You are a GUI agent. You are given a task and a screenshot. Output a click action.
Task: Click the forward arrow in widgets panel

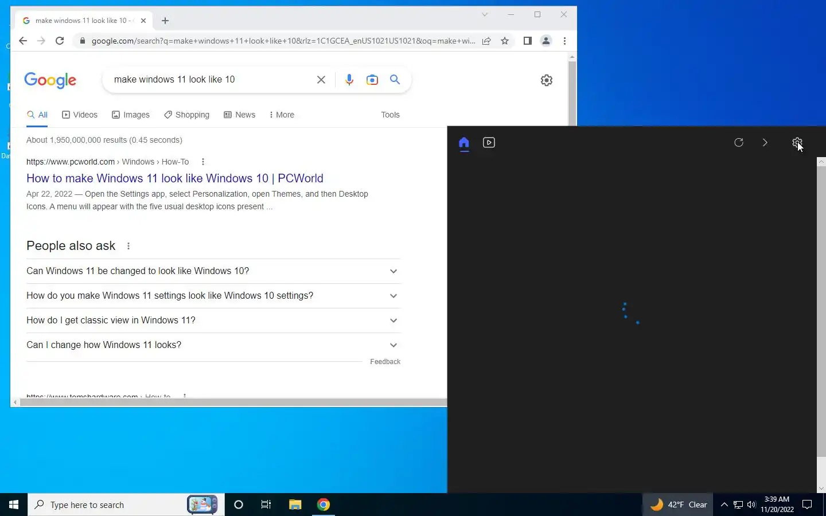point(765,142)
